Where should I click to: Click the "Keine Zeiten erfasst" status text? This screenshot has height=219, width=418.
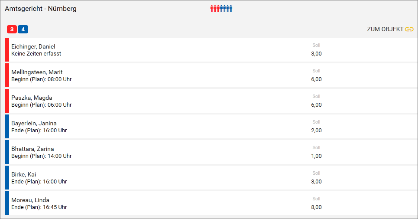[36, 54]
